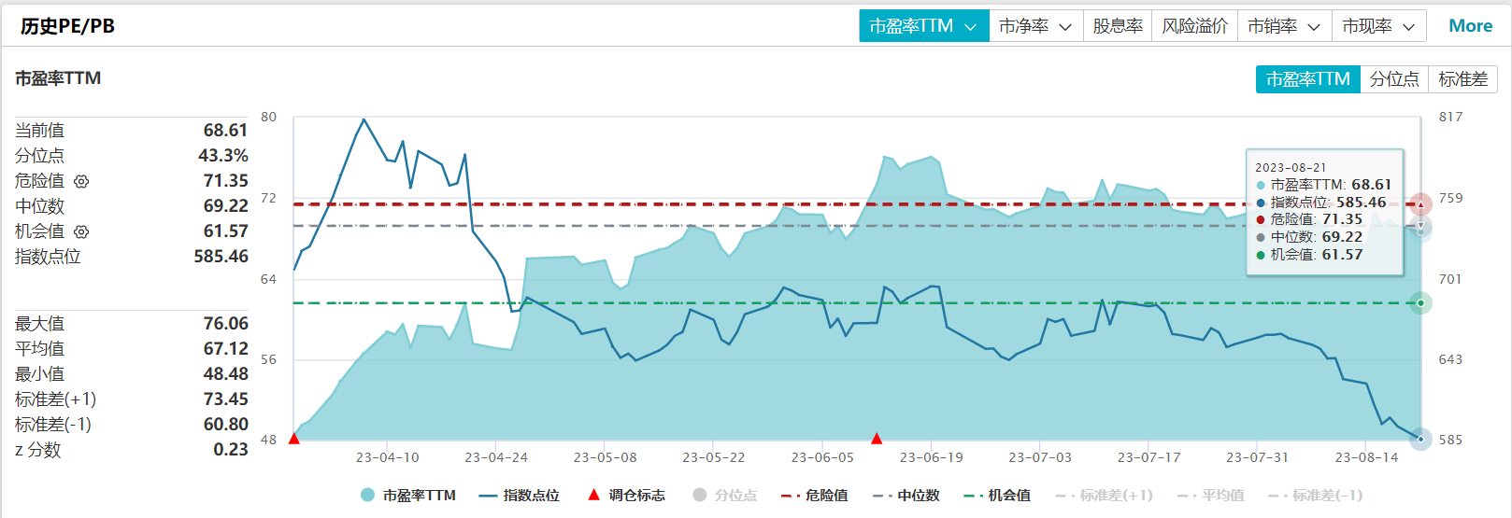The width and height of the screenshot is (1512, 518).
Task: Enable the 分位点 series in legend
Action: pos(725,496)
